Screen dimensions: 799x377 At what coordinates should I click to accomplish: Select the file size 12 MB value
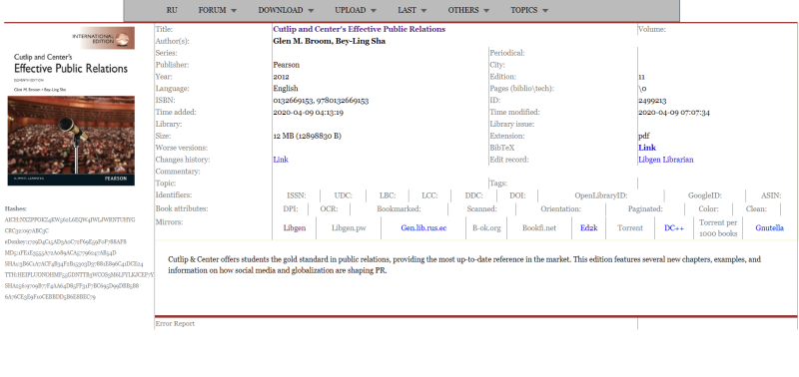(308, 136)
